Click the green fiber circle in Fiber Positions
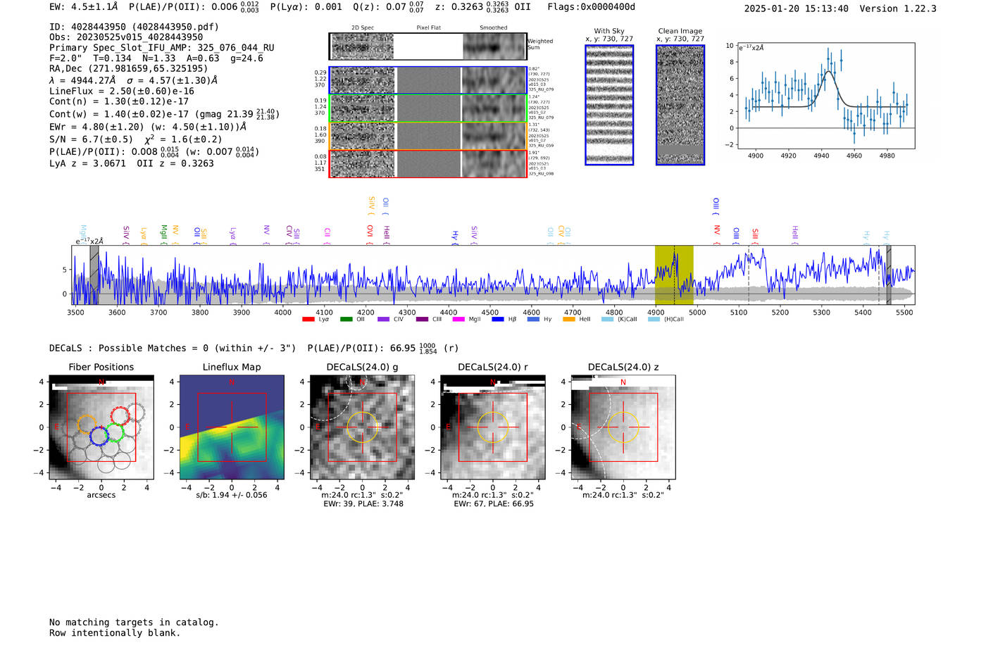 [114, 432]
